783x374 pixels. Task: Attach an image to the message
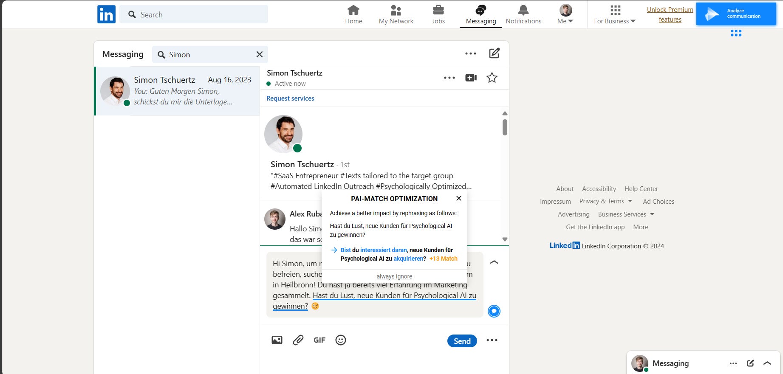coord(277,340)
